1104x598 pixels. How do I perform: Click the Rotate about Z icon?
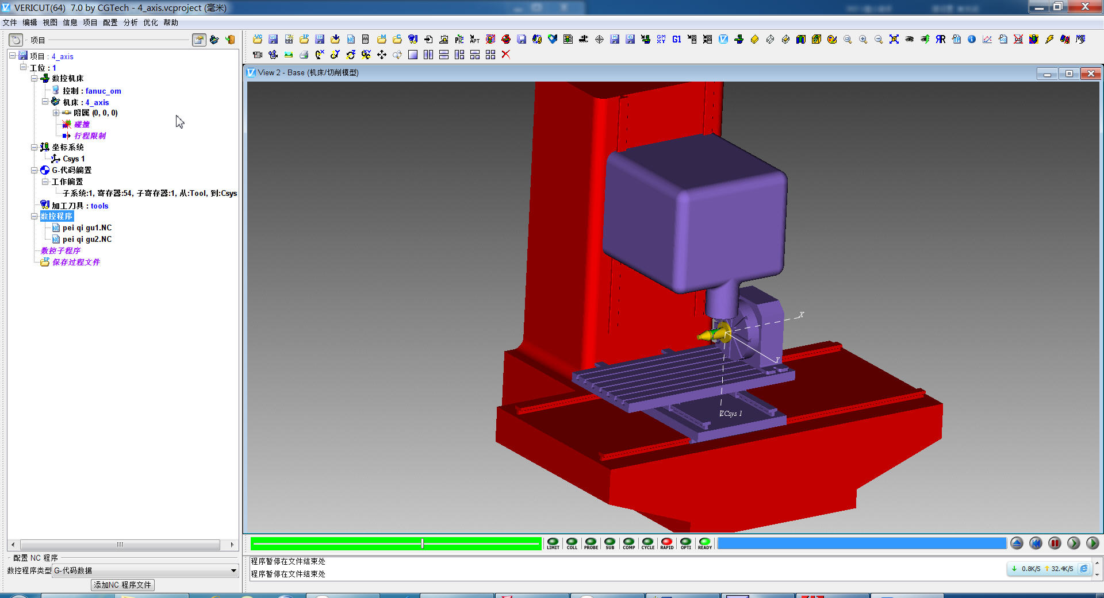351,55
